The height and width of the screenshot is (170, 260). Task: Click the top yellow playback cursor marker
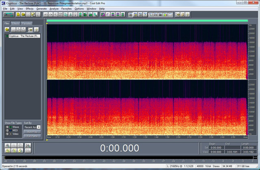tap(47, 24)
